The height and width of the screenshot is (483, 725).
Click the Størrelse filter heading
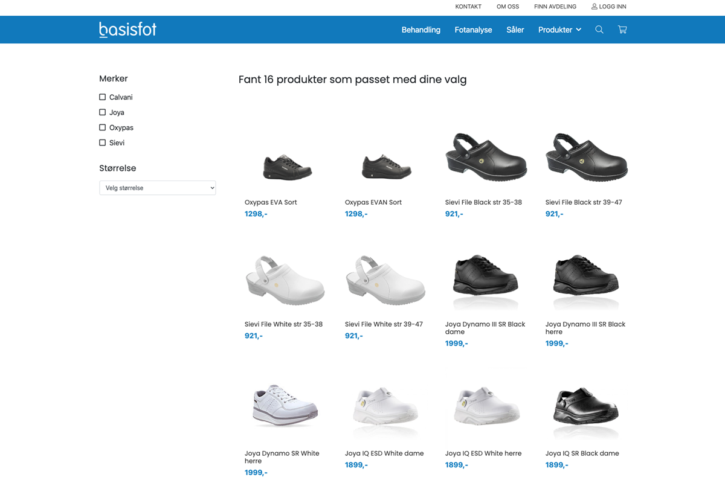(x=118, y=168)
